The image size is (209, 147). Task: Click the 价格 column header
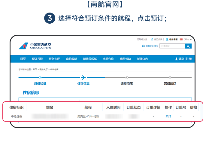[x=193, y=107]
